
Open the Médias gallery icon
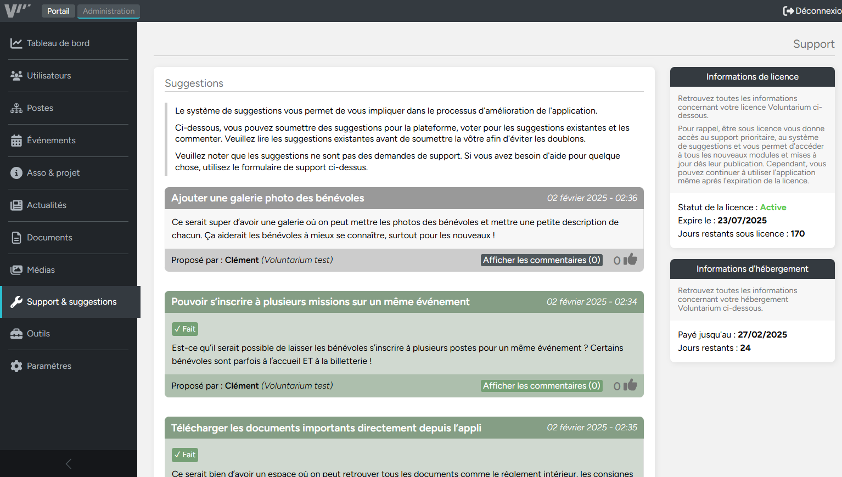click(x=16, y=270)
